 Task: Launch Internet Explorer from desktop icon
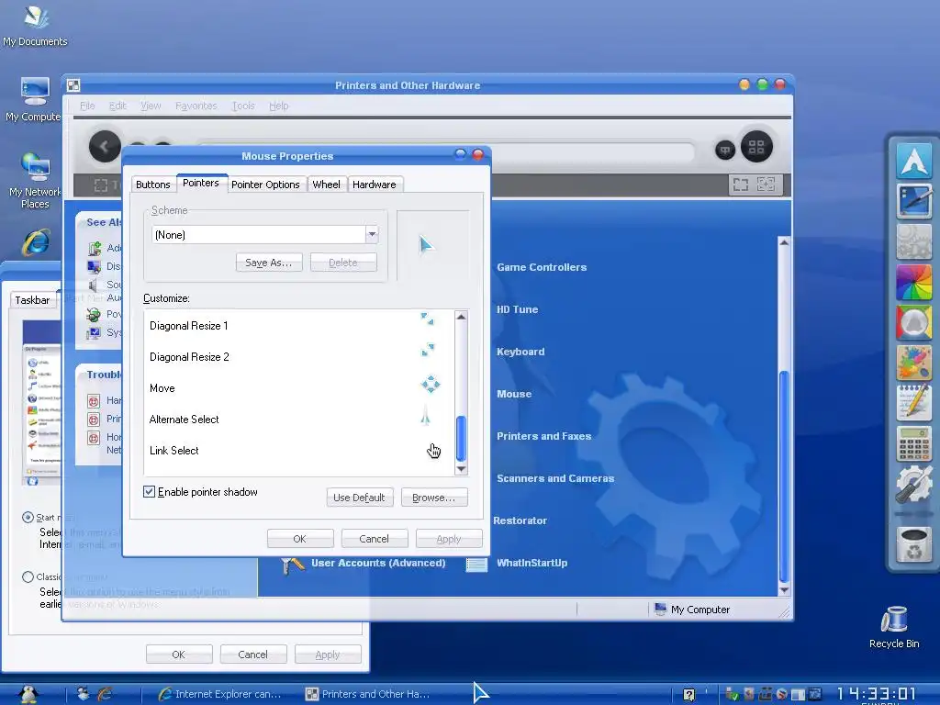[x=36, y=242]
